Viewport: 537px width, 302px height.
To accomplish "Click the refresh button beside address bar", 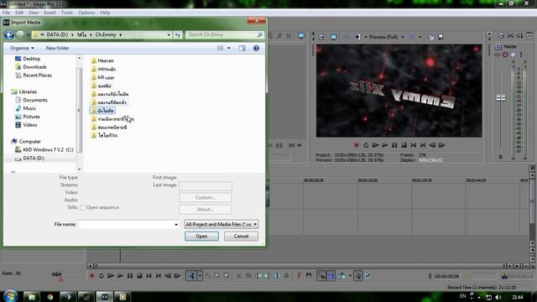I will pos(177,34).
